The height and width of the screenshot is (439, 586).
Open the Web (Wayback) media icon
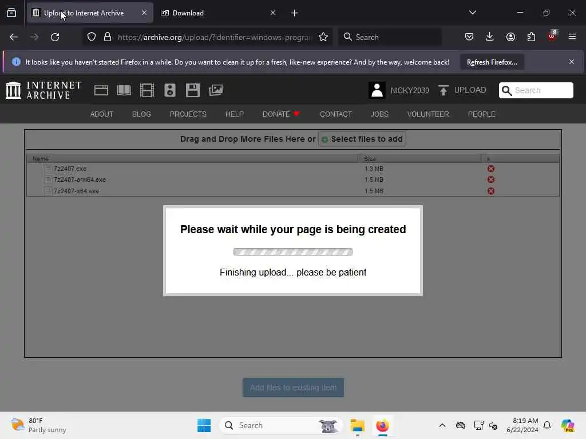click(x=101, y=90)
